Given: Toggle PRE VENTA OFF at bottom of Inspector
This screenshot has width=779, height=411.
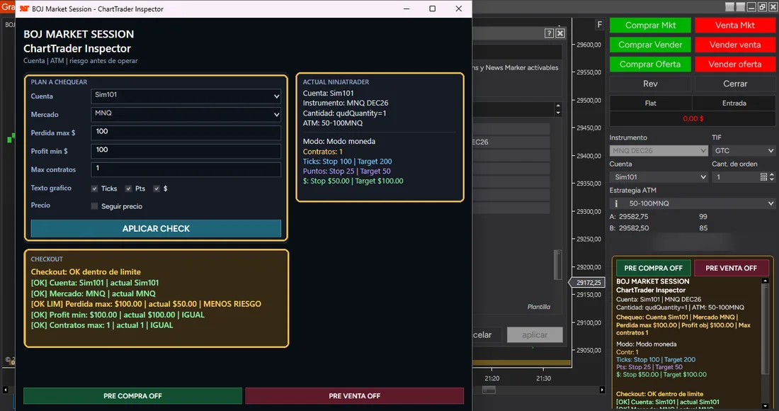Looking at the screenshot, I should click(x=354, y=396).
